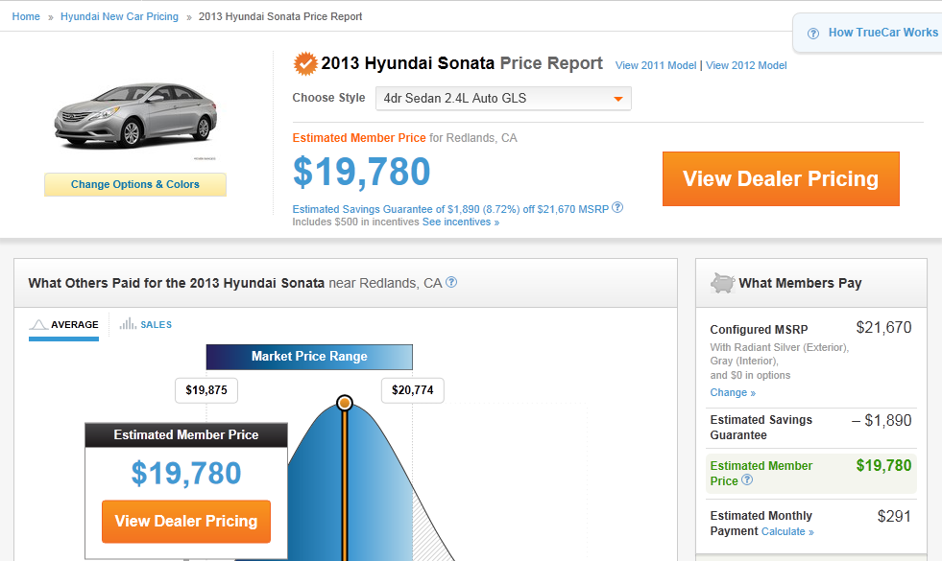Click the bell curve icon beside AVERAGE

click(38, 324)
